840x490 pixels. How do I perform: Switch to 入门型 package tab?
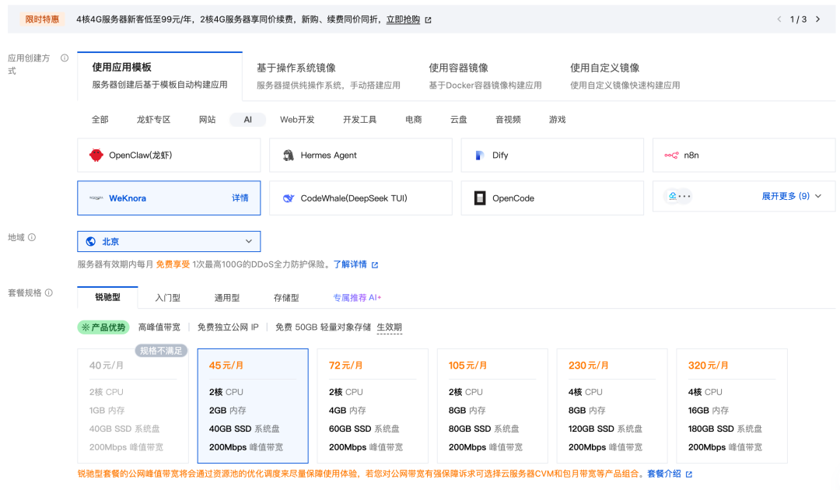point(168,298)
